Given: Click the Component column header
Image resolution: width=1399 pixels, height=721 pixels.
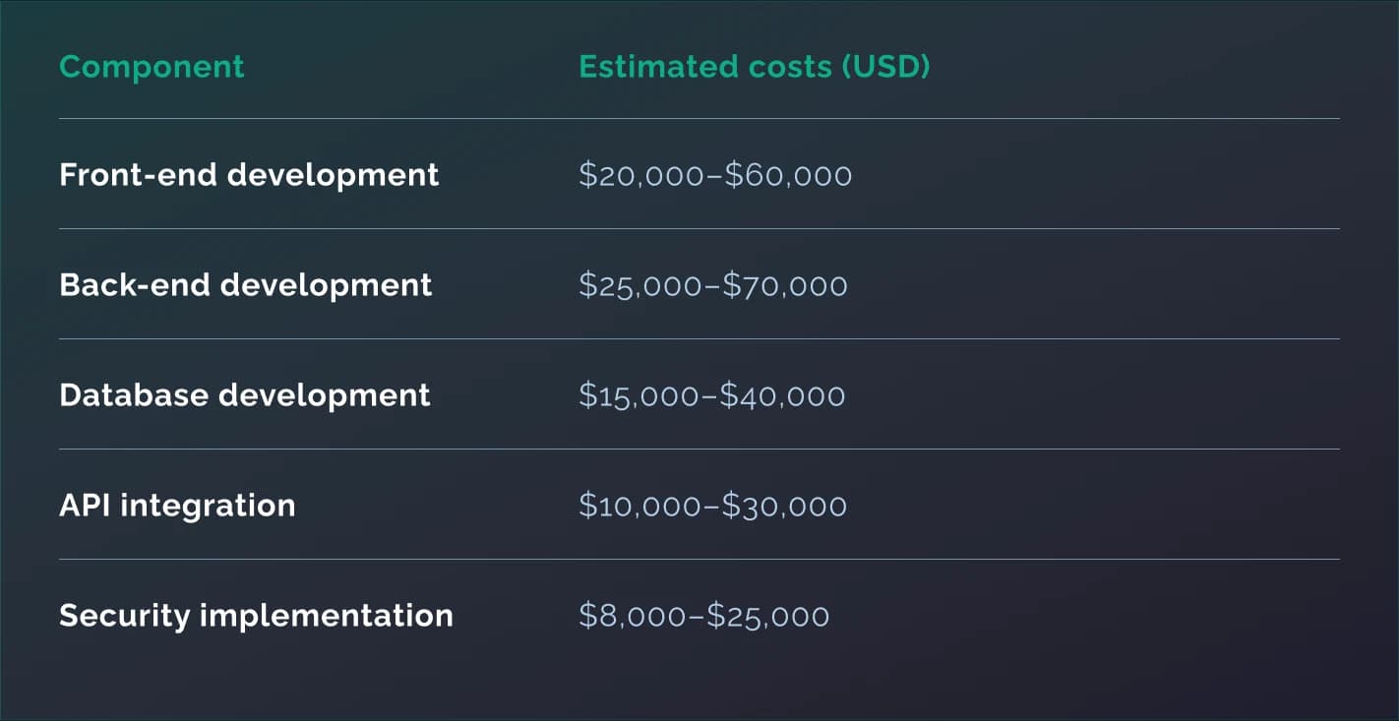Looking at the screenshot, I should pos(152,67).
